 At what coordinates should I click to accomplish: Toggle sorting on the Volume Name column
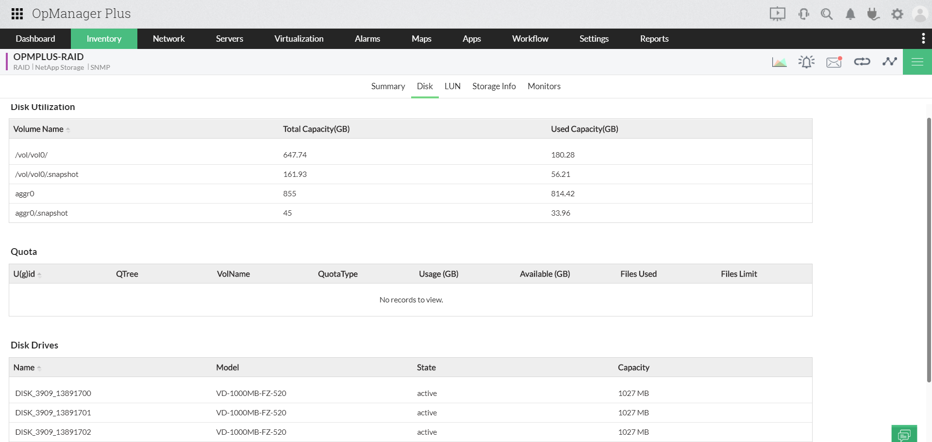(x=68, y=129)
